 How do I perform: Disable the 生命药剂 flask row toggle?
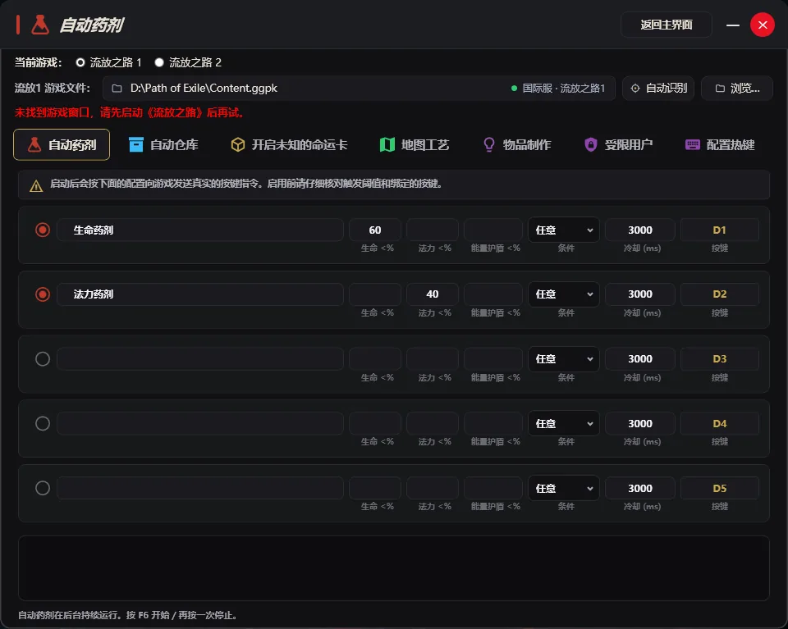[43, 230]
